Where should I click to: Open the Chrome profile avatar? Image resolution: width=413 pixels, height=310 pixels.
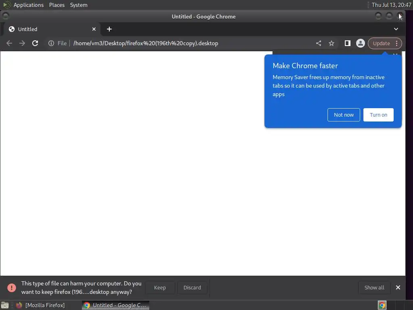click(360, 43)
